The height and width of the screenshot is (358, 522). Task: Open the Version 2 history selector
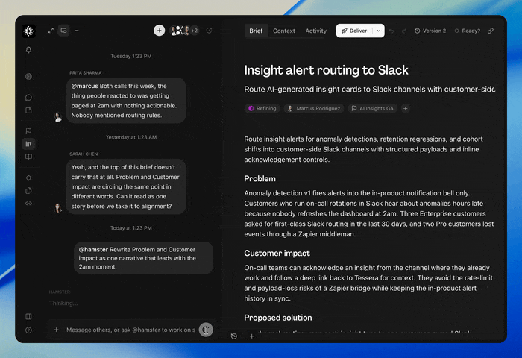[430, 31]
